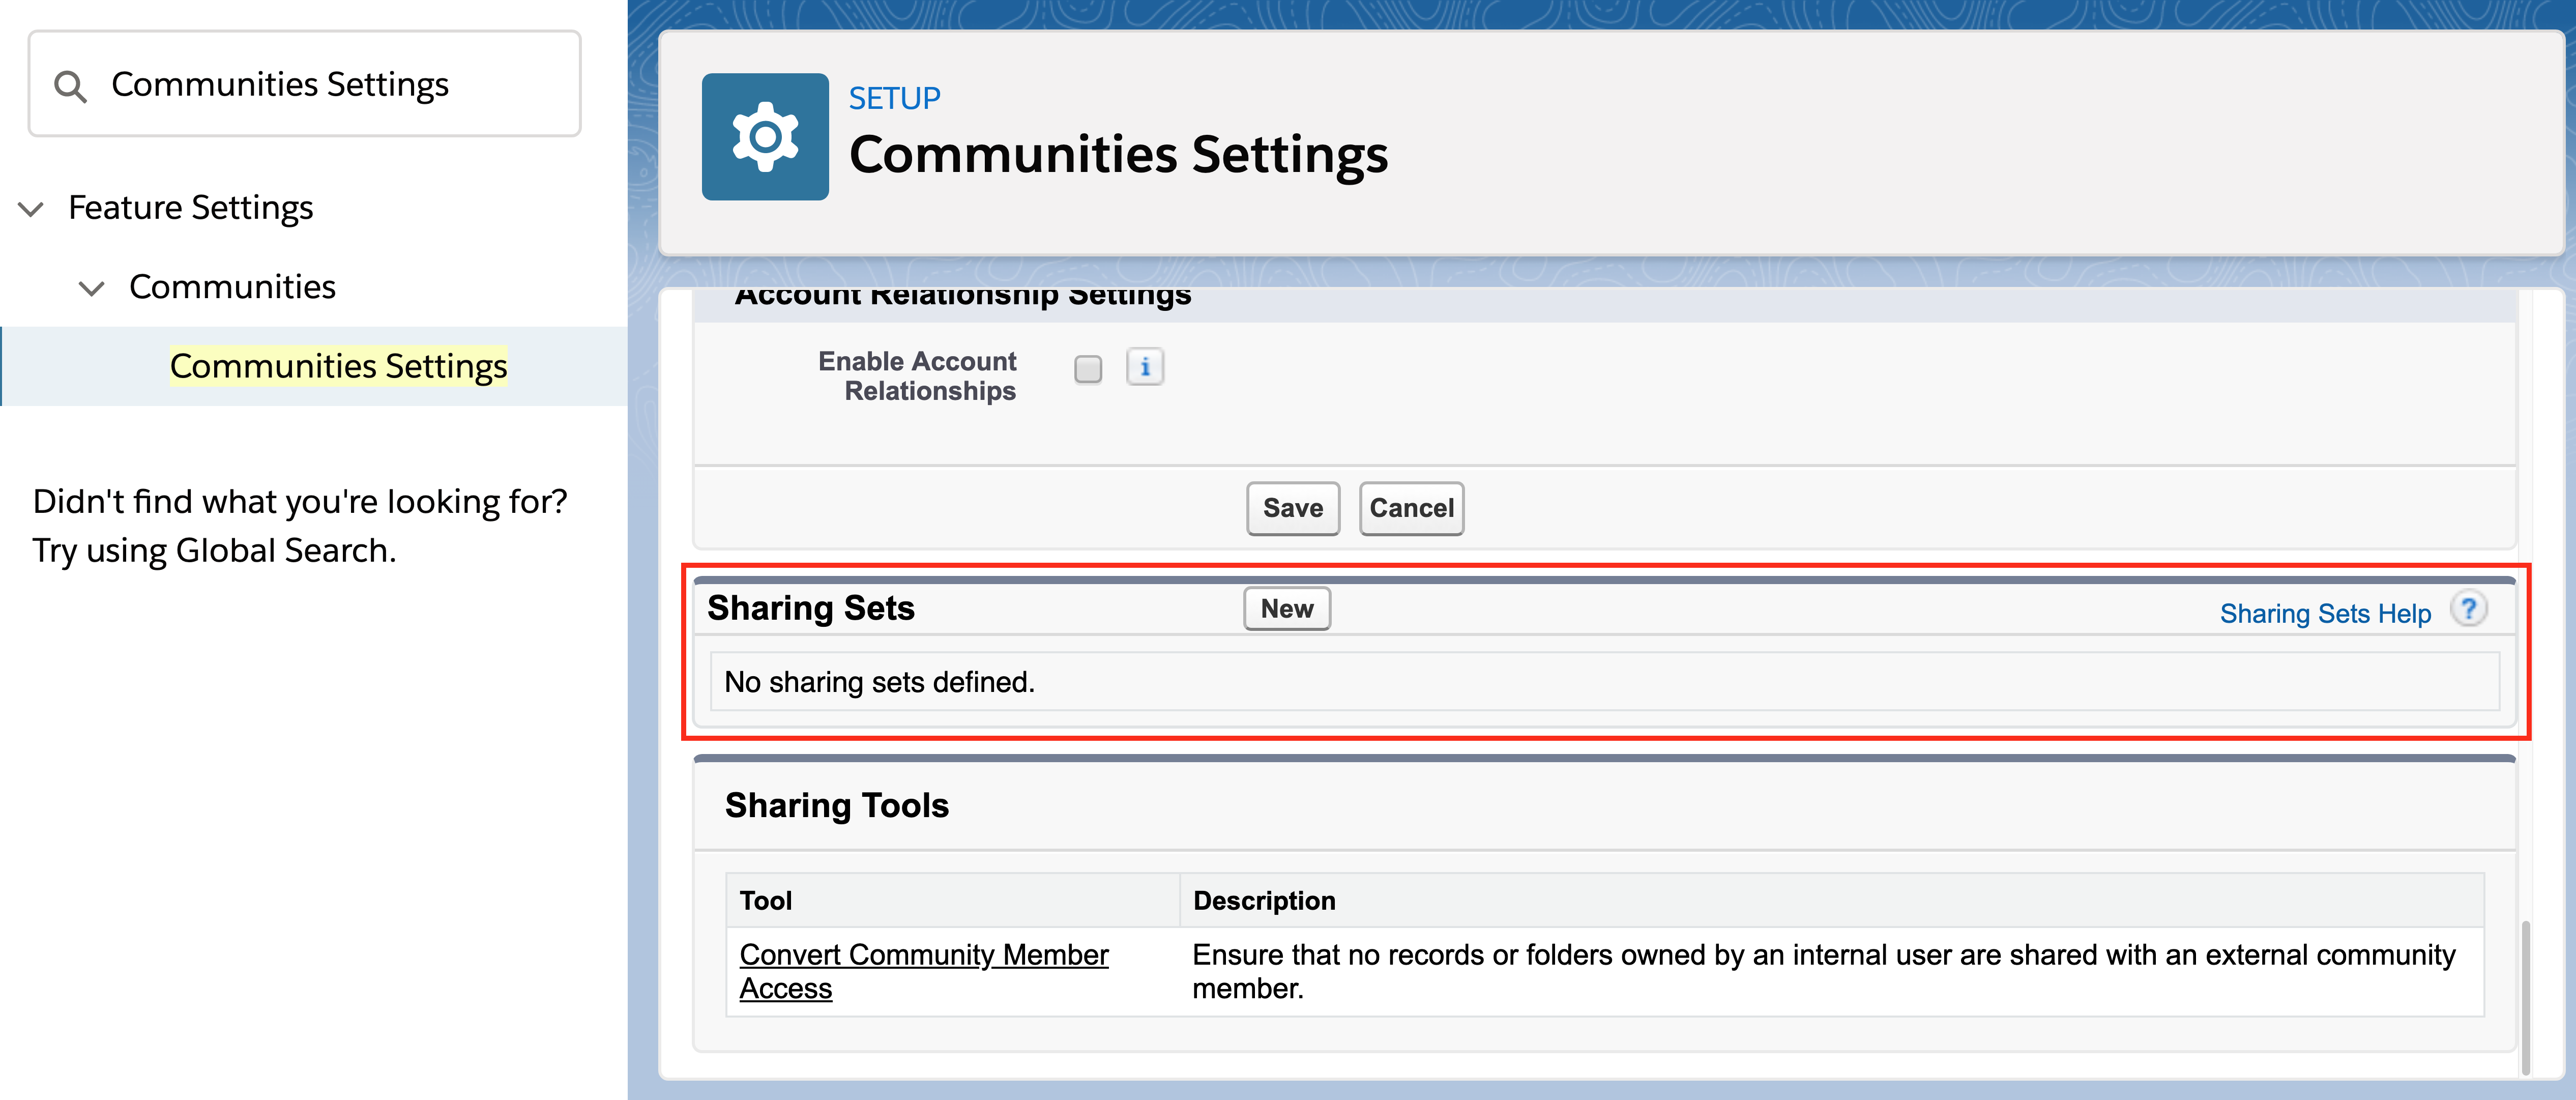Click the Communities tree label
This screenshot has height=1100, width=2576.
(x=232, y=287)
